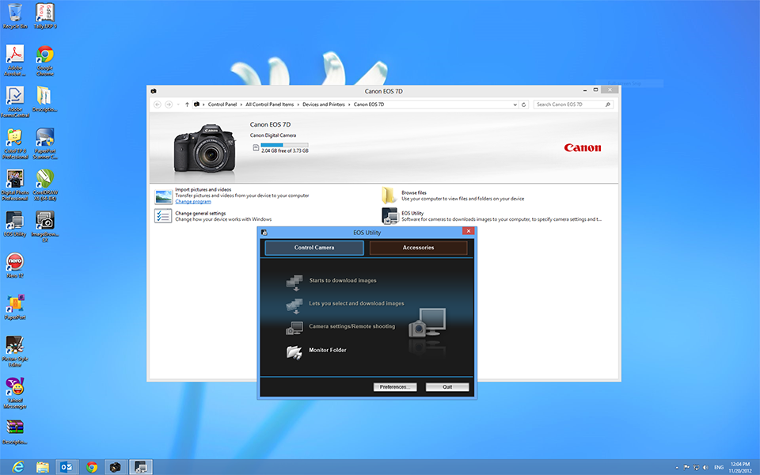760x475 pixels.
Task: Open recent locations dropdown beside forward arrow
Action: click(178, 104)
